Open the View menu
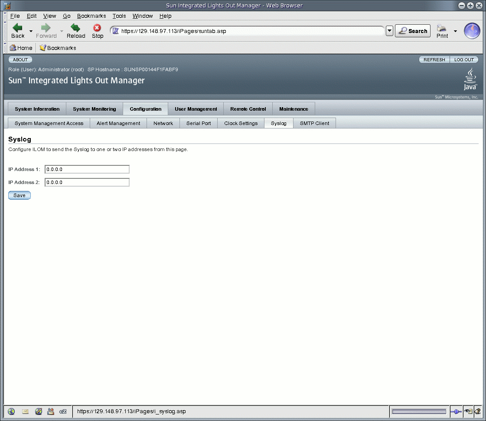This screenshot has width=486, height=421. (49, 16)
